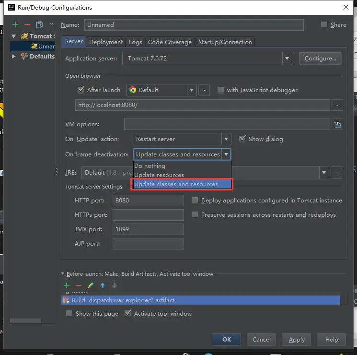357x355 pixels.
Task: Click the Configure... button
Action: [x=321, y=59]
